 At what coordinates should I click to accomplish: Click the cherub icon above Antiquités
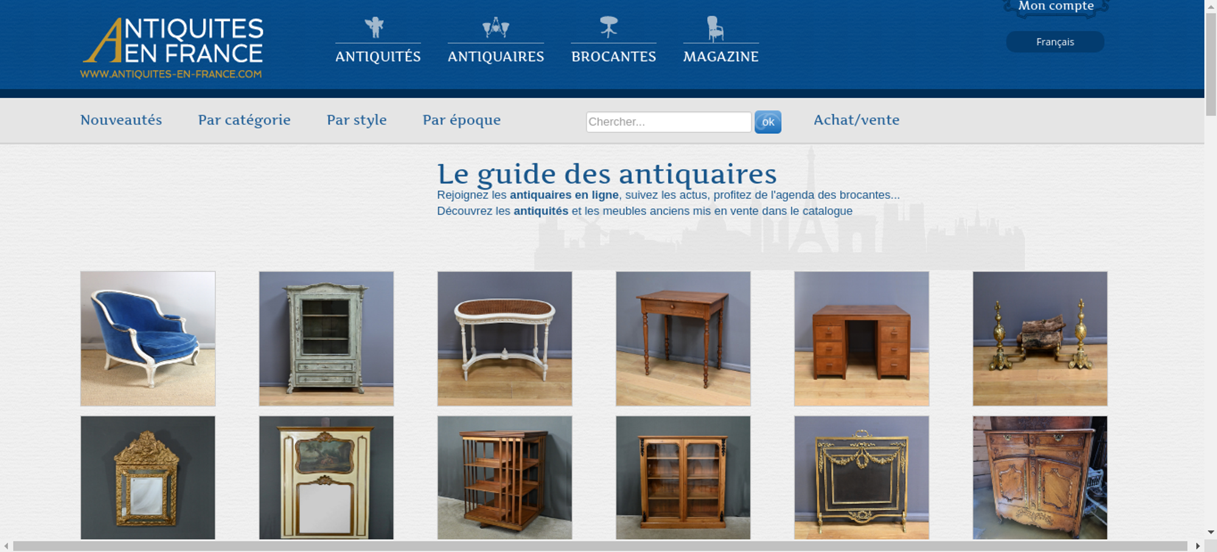pos(374,27)
